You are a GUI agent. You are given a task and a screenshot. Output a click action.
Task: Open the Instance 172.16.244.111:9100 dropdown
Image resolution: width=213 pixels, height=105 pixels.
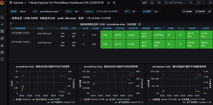pyautogui.click(x=108, y=12)
